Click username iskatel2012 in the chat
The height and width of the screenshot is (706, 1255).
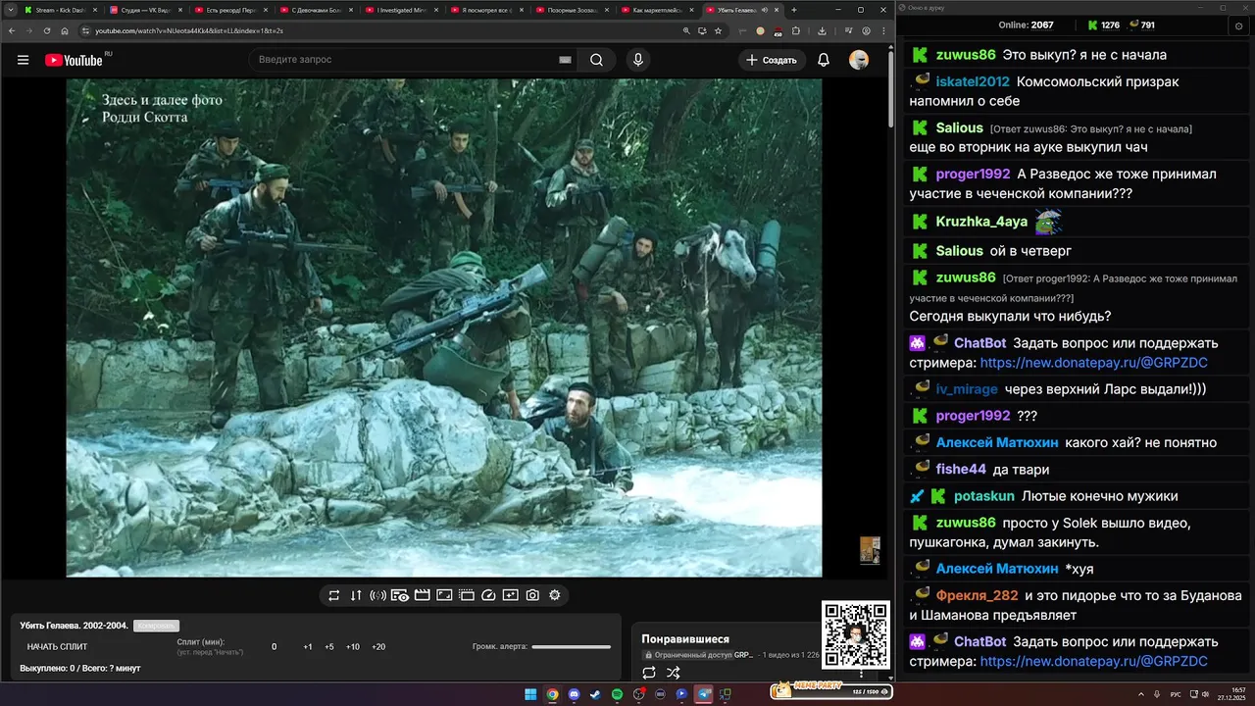(972, 81)
